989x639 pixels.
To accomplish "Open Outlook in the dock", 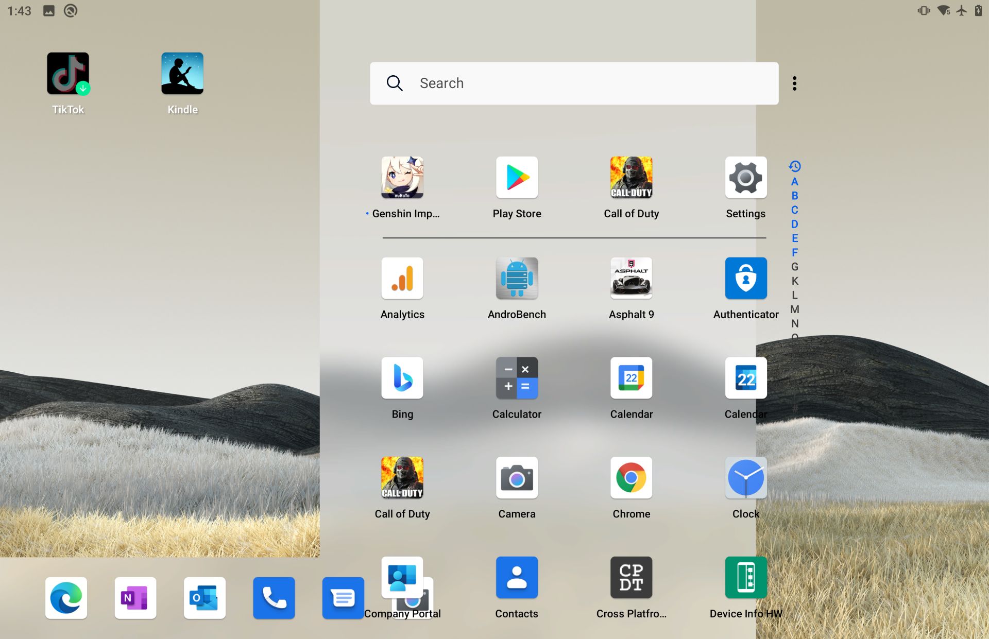I will point(204,598).
